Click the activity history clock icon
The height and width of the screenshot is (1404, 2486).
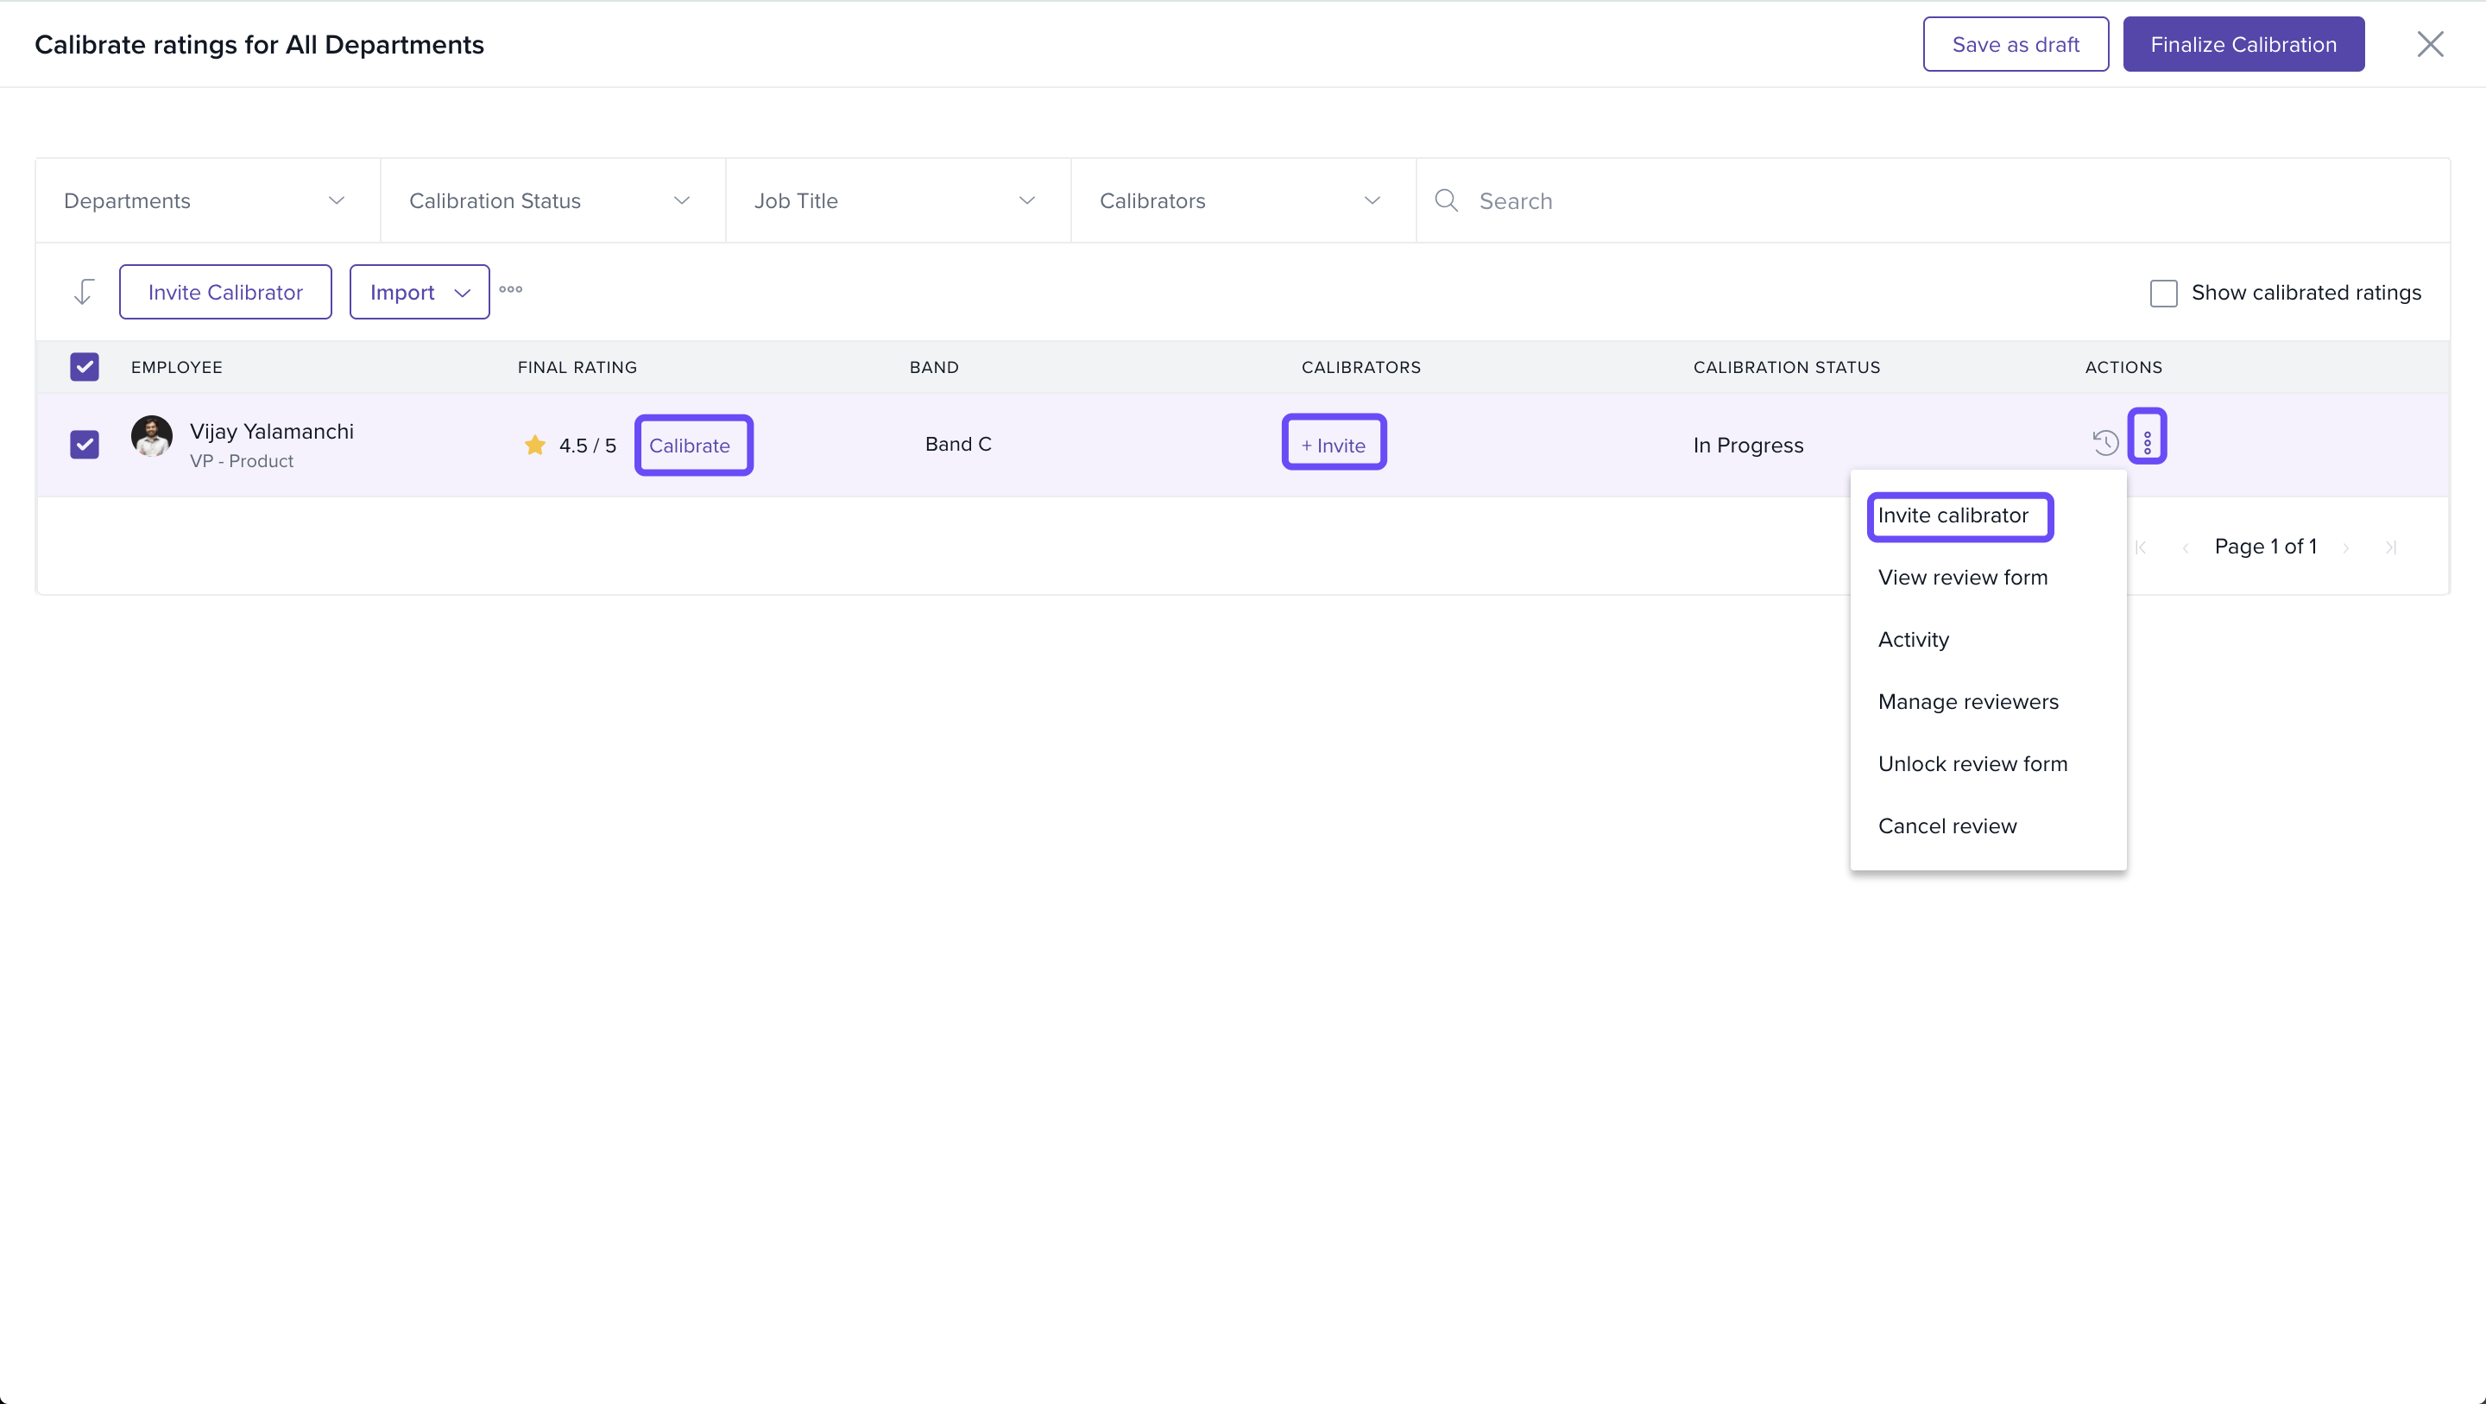click(x=2104, y=443)
